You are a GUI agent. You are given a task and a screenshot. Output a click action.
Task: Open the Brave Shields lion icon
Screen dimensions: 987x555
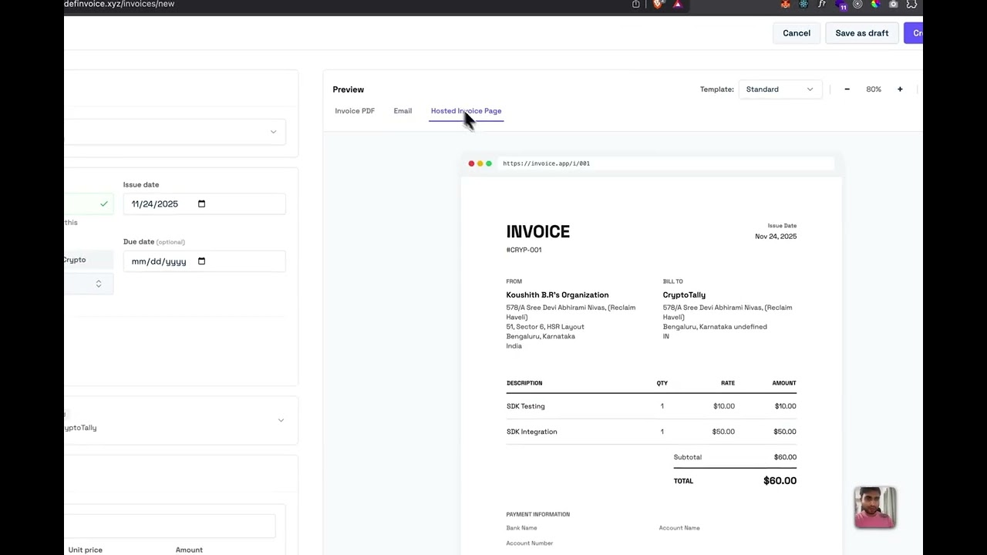(x=659, y=4)
